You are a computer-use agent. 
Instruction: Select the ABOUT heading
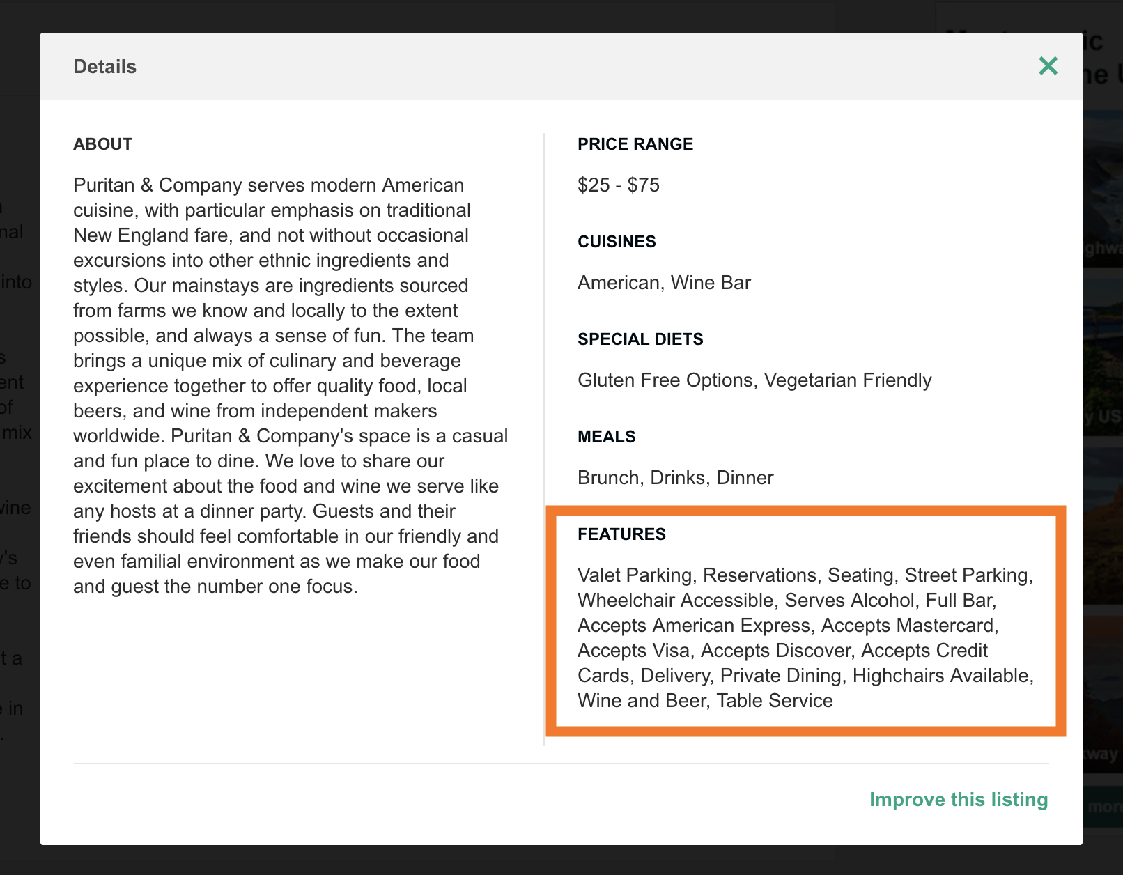point(103,144)
